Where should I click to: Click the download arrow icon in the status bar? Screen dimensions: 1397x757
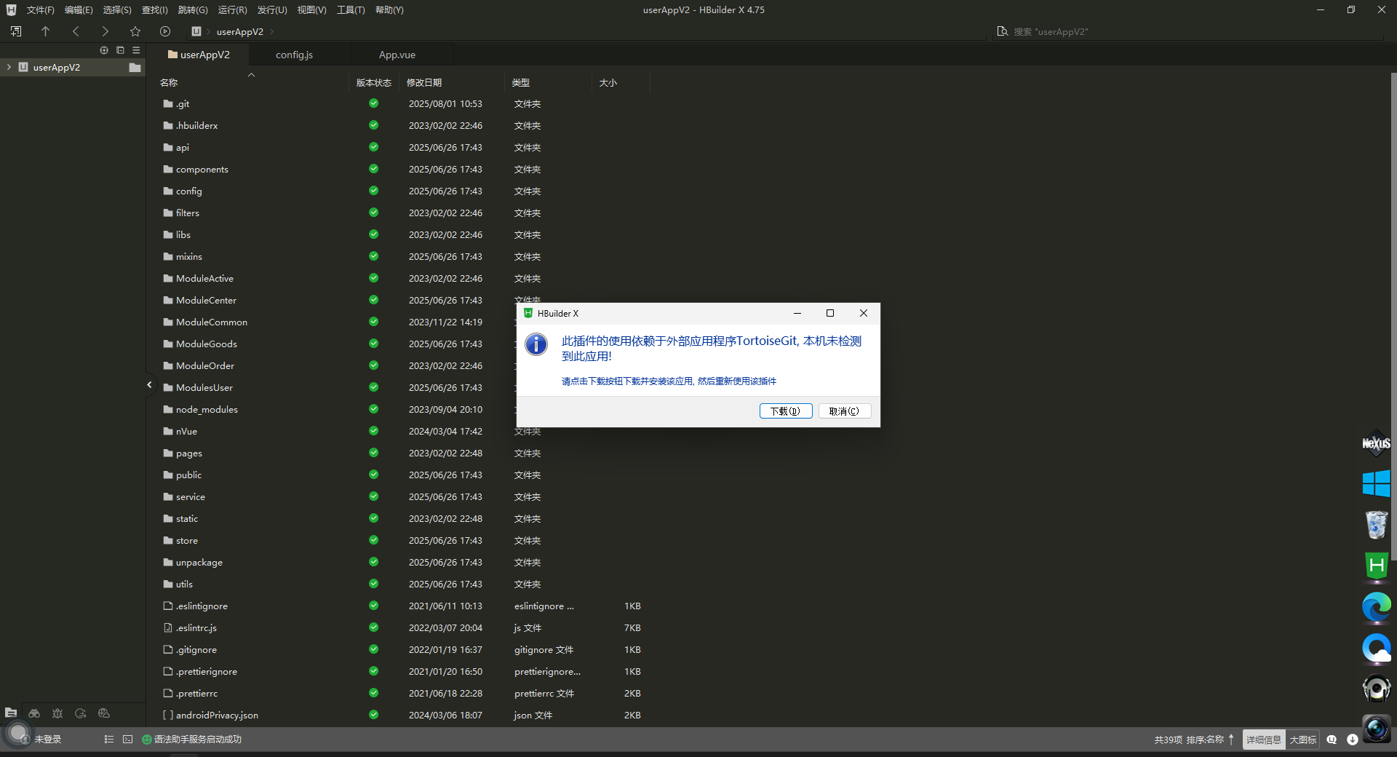1353,740
